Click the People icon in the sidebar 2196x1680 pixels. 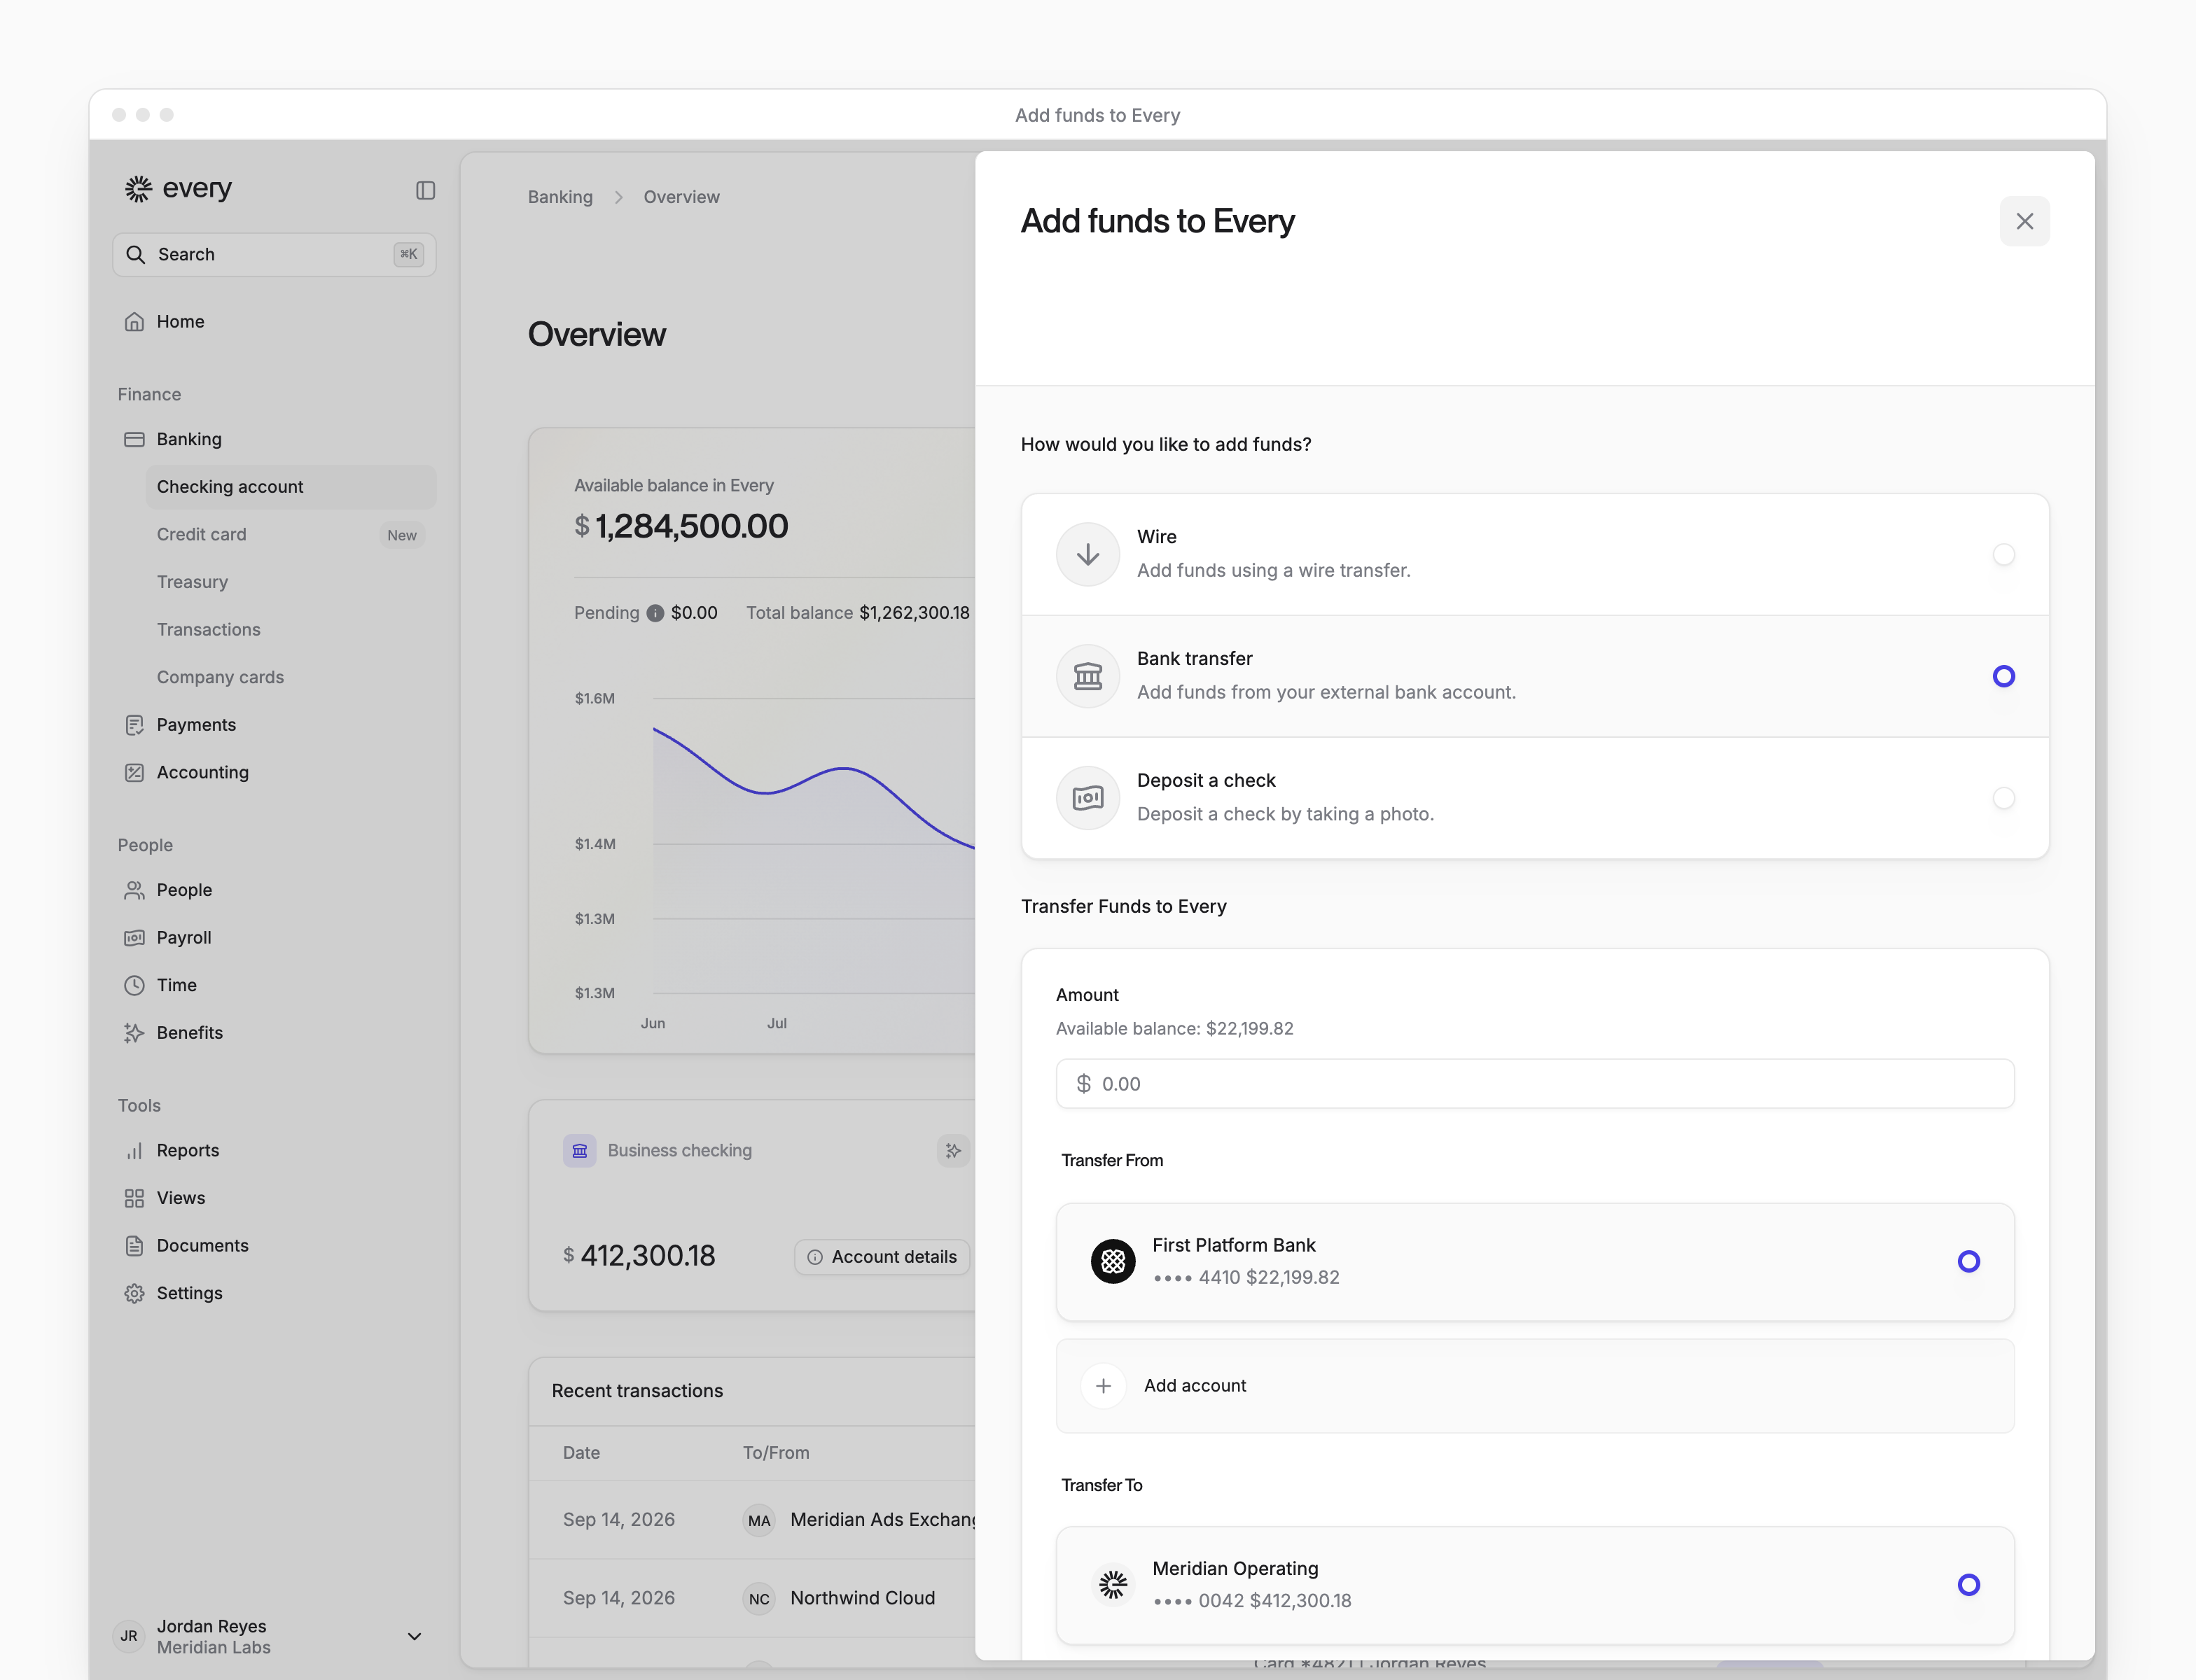pos(134,890)
